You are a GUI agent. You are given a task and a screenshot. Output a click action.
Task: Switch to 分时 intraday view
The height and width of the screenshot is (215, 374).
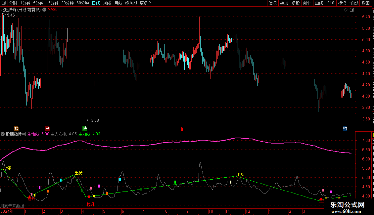13,3
